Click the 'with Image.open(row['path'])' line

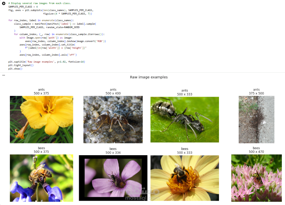point(46,38)
